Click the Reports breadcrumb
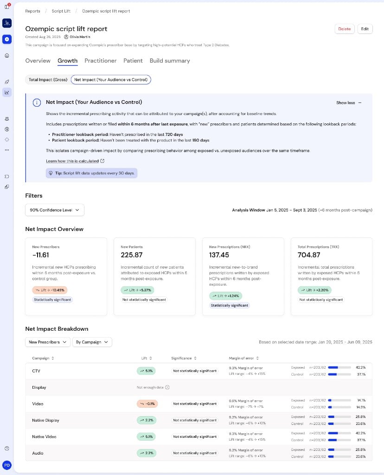Viewport: 384px width, 475px height. pyautogui.click(x=33, y=11)
